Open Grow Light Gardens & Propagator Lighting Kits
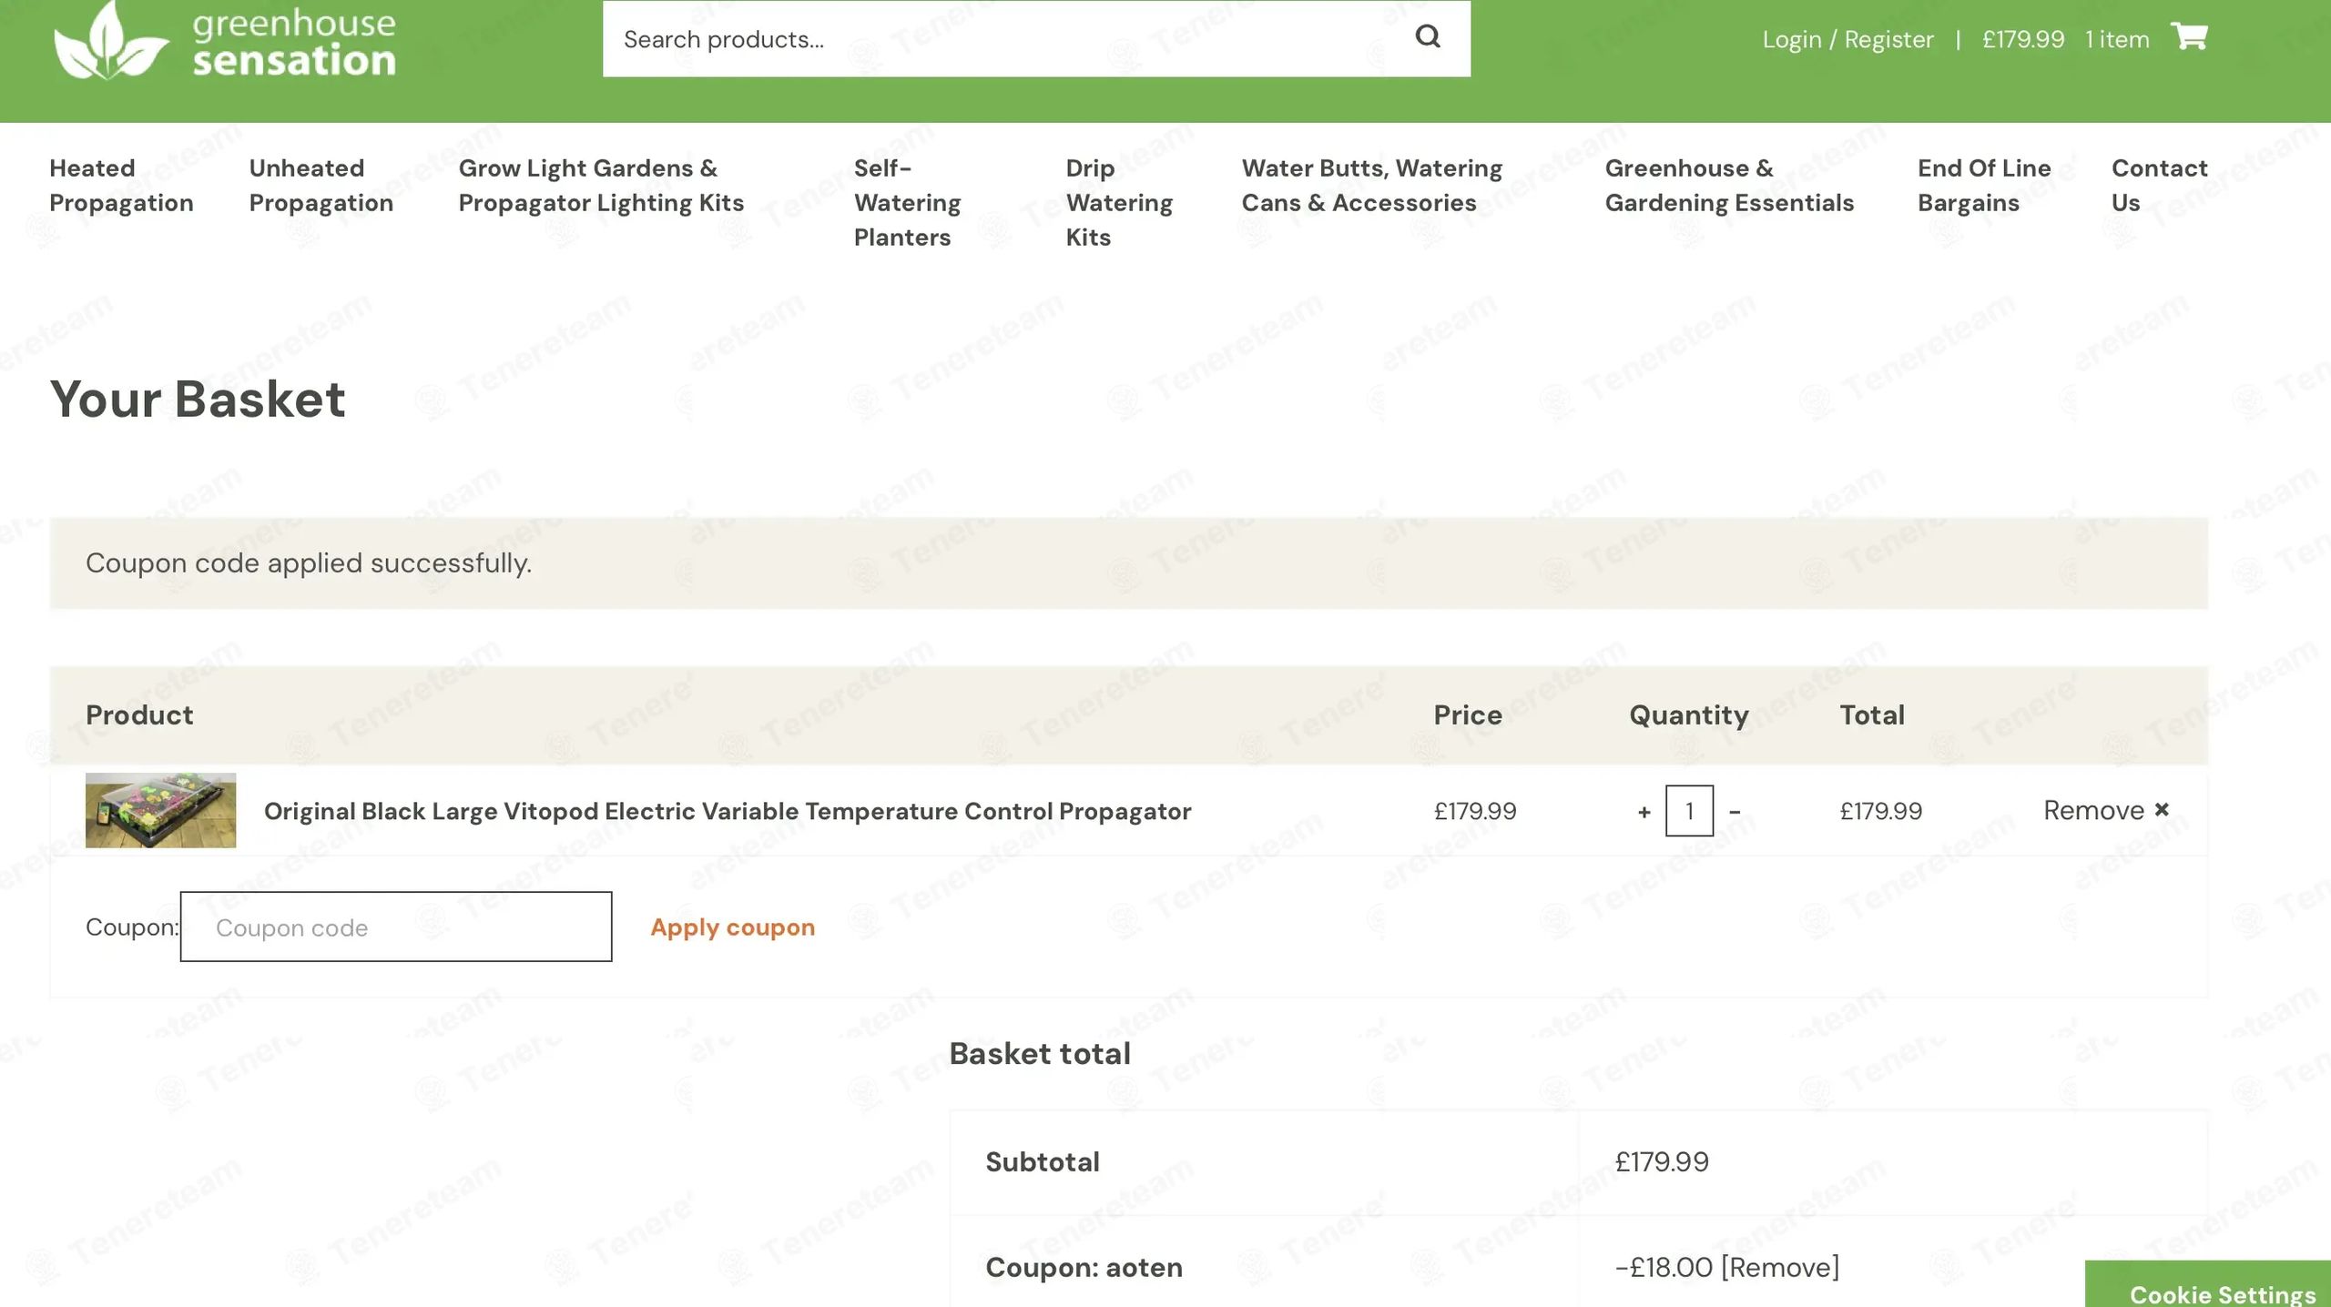This screenshot has height=1307, width=2331. pyautogui.click(x=601, y=185)
